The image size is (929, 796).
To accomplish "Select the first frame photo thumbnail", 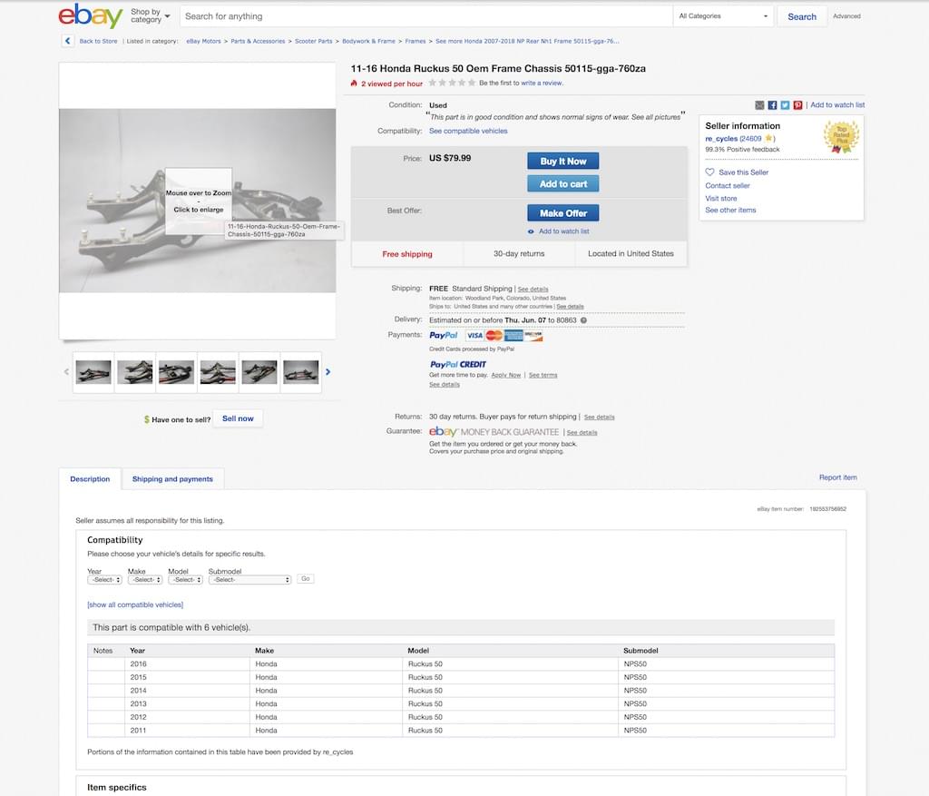I will click(93, 372).
